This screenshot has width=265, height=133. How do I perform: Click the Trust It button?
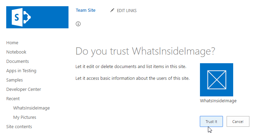point(211,121)
